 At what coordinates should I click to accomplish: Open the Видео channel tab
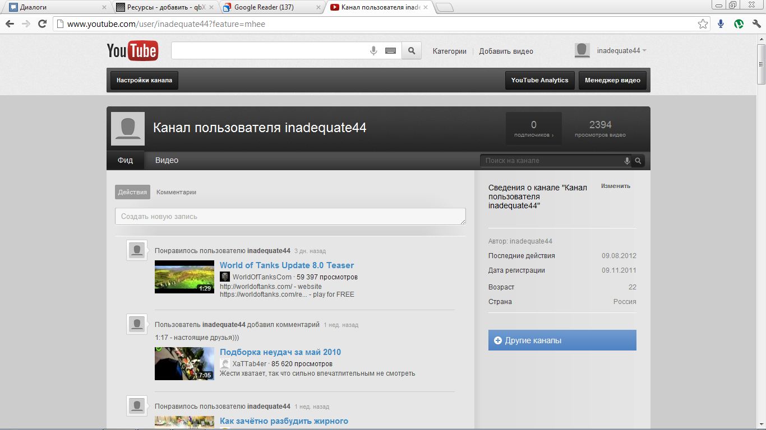167,161
